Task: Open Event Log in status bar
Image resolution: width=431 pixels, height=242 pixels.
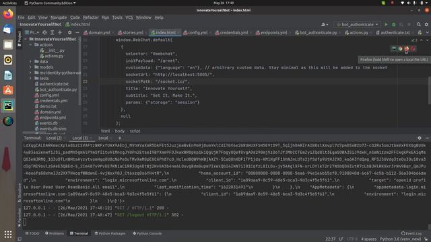Action: pos(411,233)
